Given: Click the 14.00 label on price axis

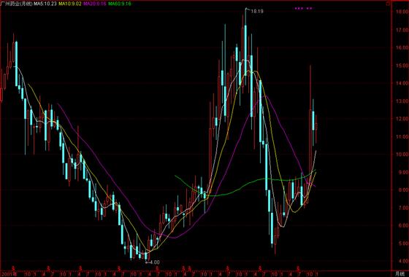Looking at the screenshot, I should [402, 83].
